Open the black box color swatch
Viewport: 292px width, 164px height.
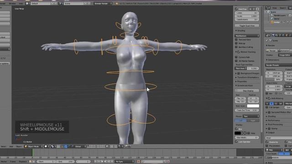(238, 133)
